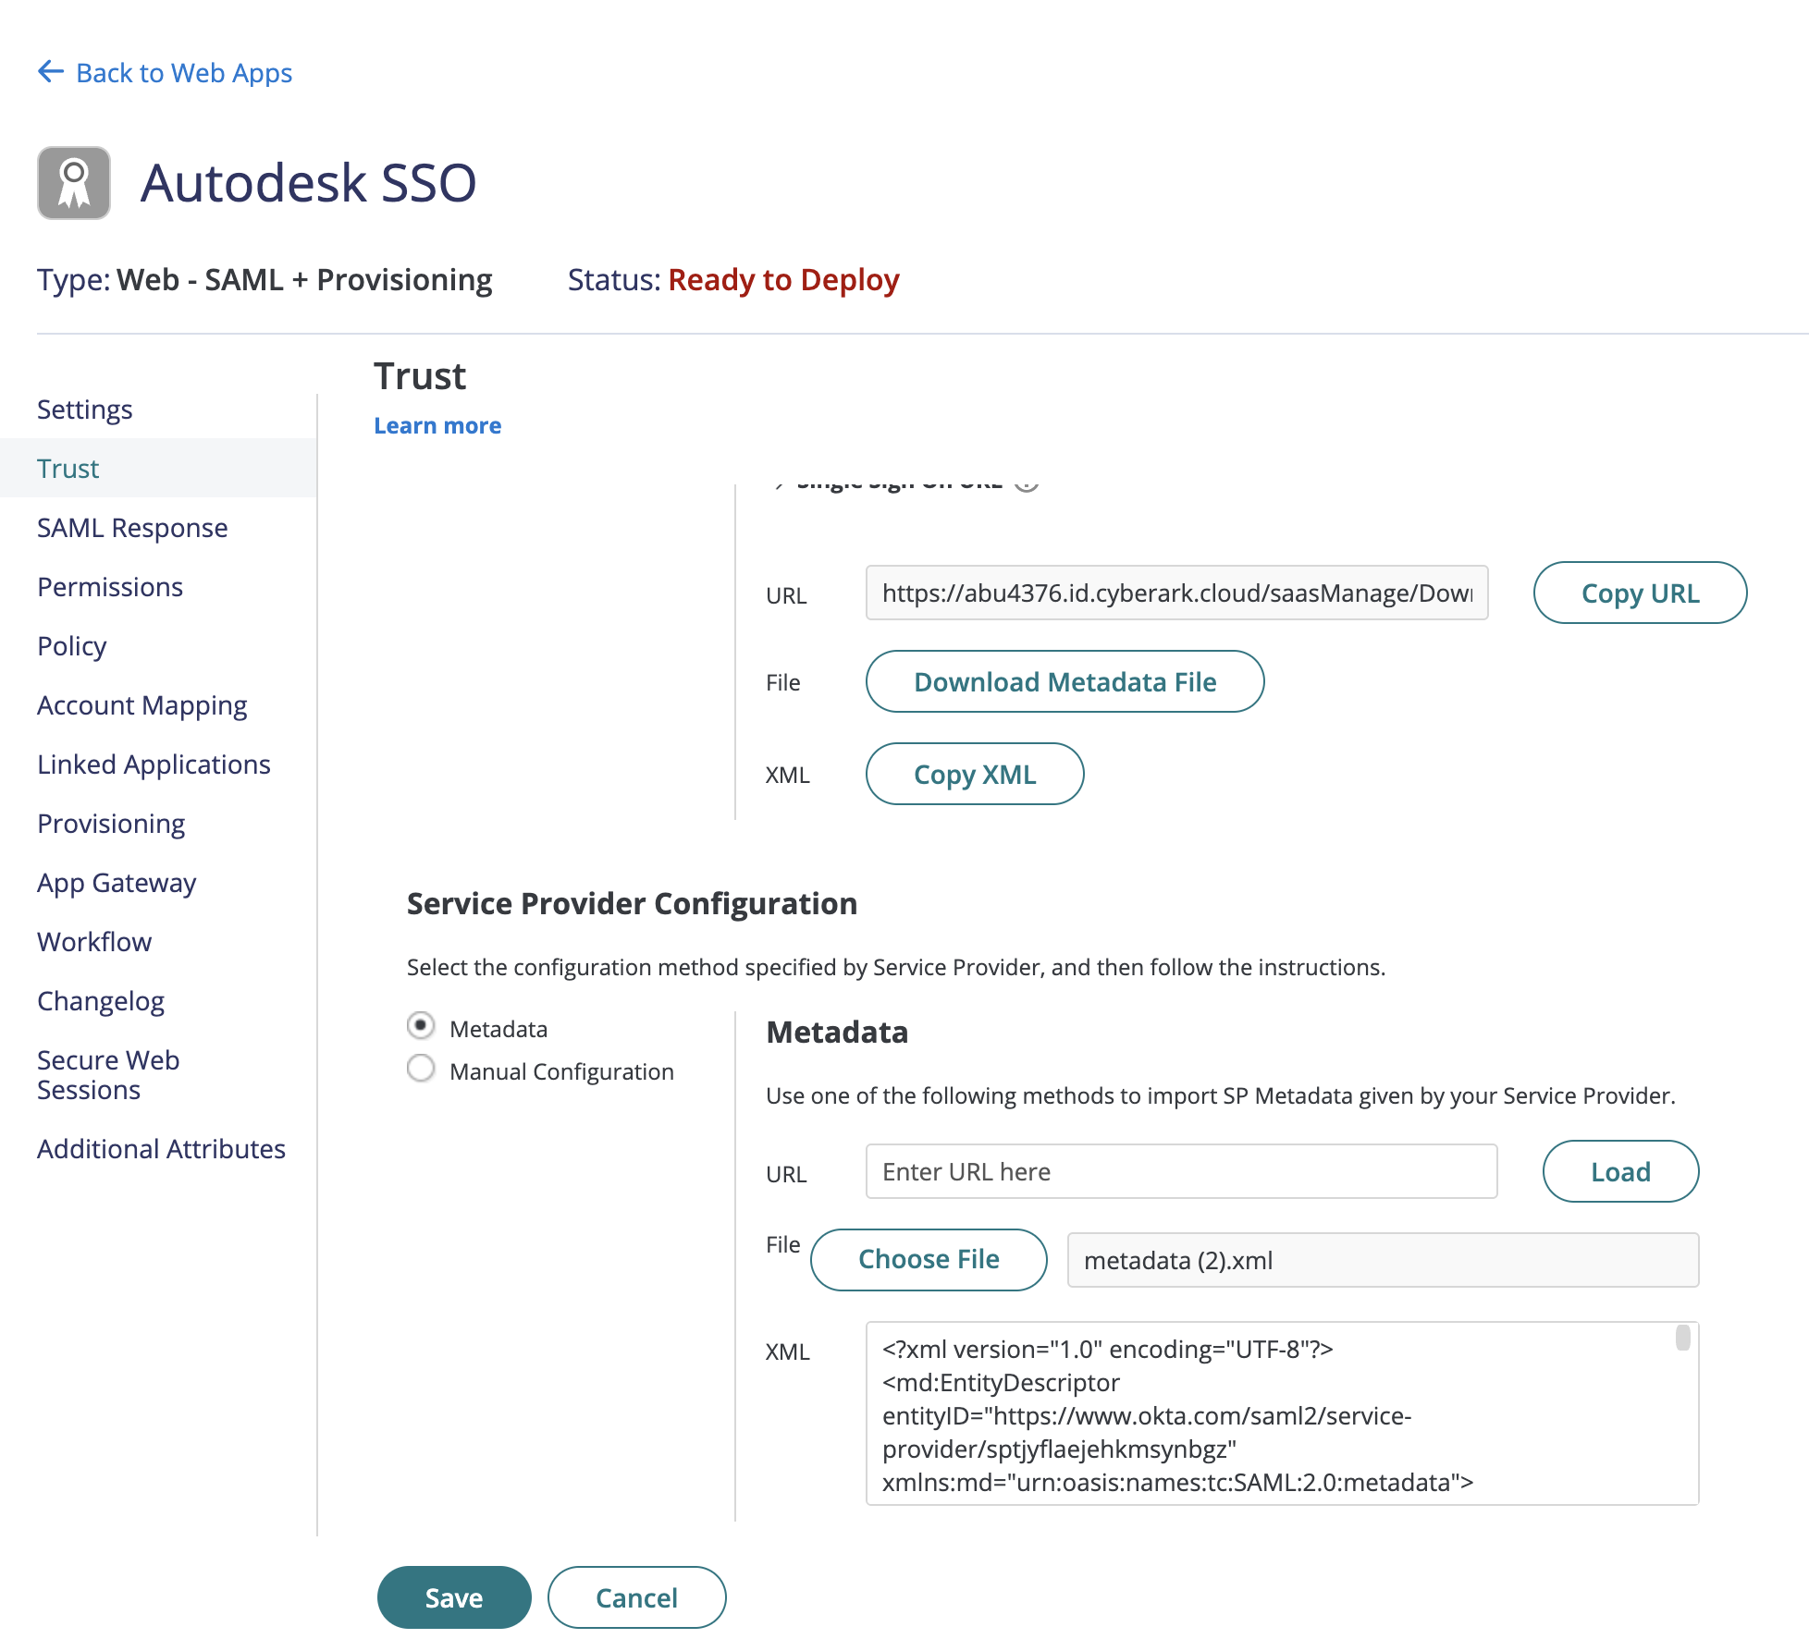Click the Copy XML button
The image size is (1809, 1651).
click(974, 775)
